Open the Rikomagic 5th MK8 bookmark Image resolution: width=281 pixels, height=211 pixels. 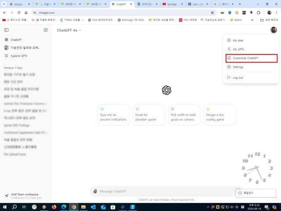(131, 20)
